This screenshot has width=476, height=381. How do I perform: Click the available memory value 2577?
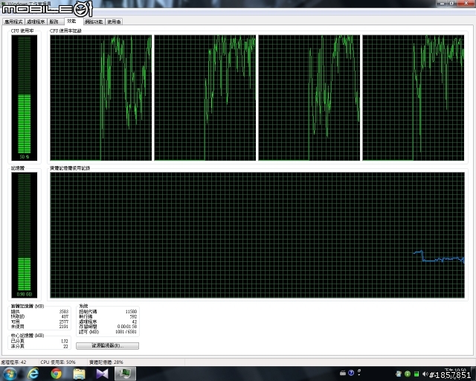point(64,321)
